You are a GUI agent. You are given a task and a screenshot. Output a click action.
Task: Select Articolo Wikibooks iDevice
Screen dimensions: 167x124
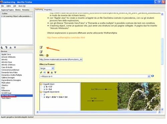click(x=8, y=57)
